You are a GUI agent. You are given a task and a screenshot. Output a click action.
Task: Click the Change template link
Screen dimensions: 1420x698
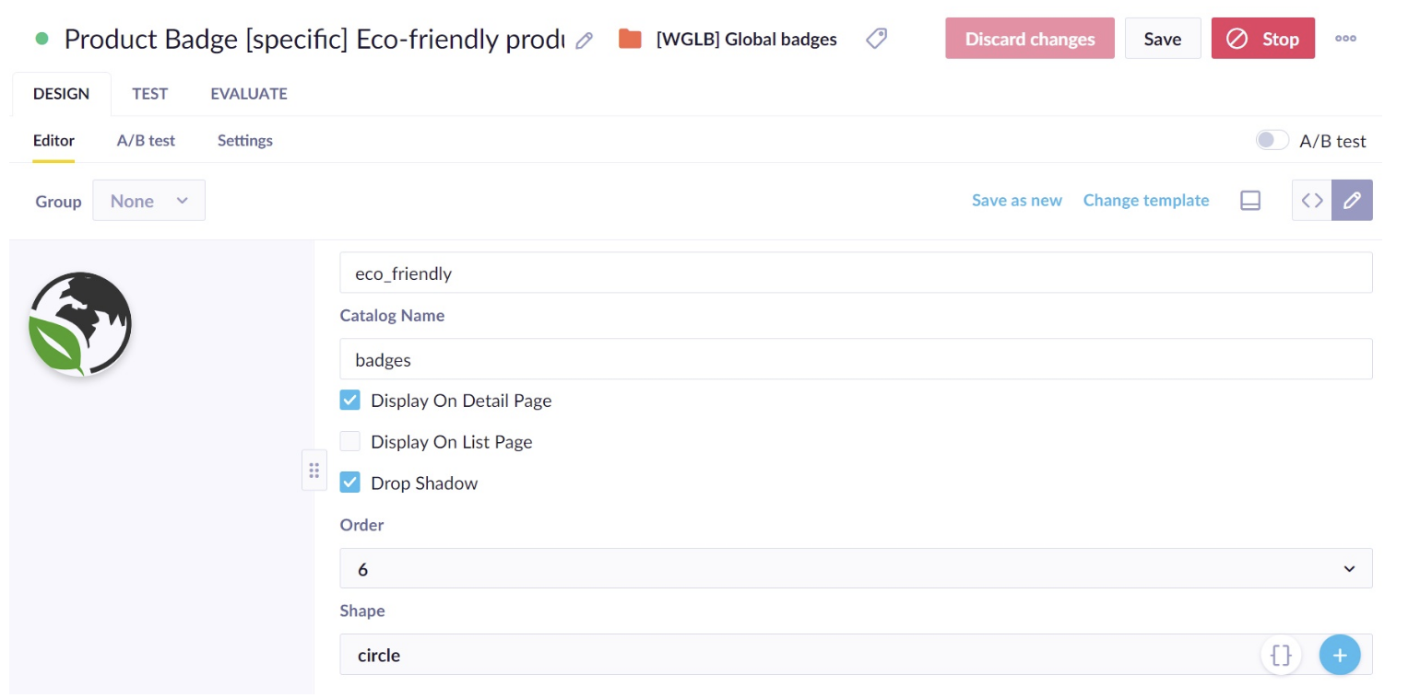pyautogui.click(x=1146, y=200)
